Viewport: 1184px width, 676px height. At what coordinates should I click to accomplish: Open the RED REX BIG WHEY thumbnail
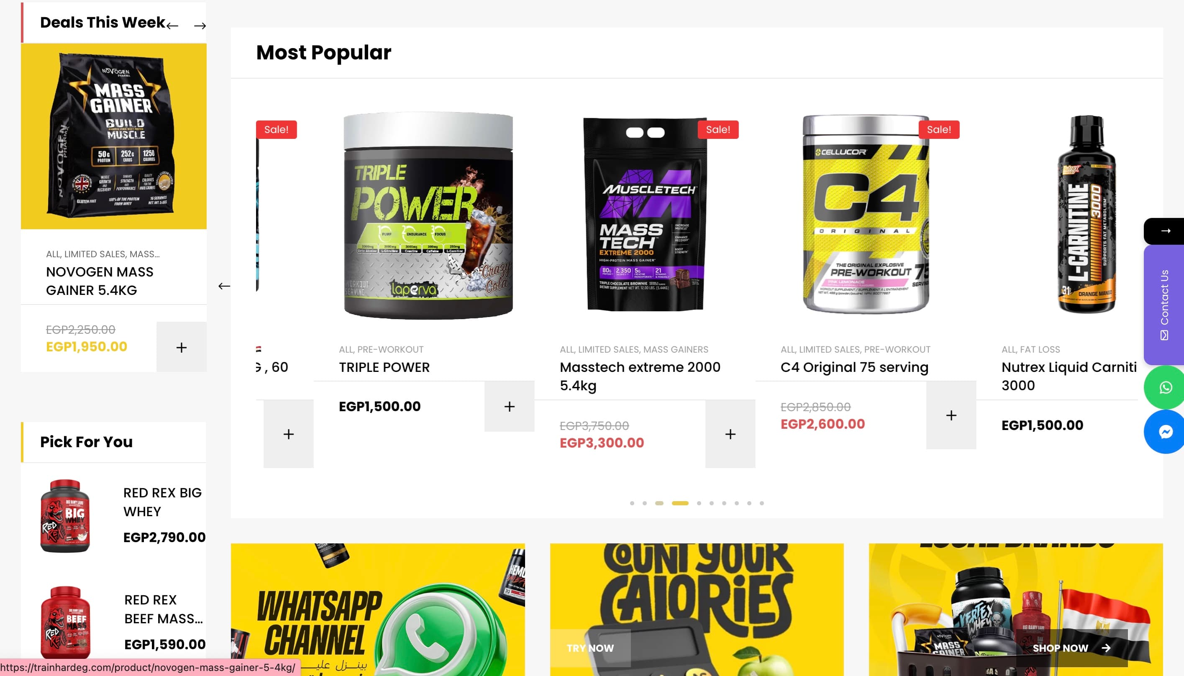pyautogui.click(x=65, y=515)
